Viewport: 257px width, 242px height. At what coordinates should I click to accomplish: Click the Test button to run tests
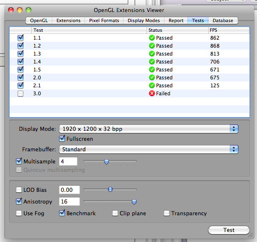tap(229, 230)
